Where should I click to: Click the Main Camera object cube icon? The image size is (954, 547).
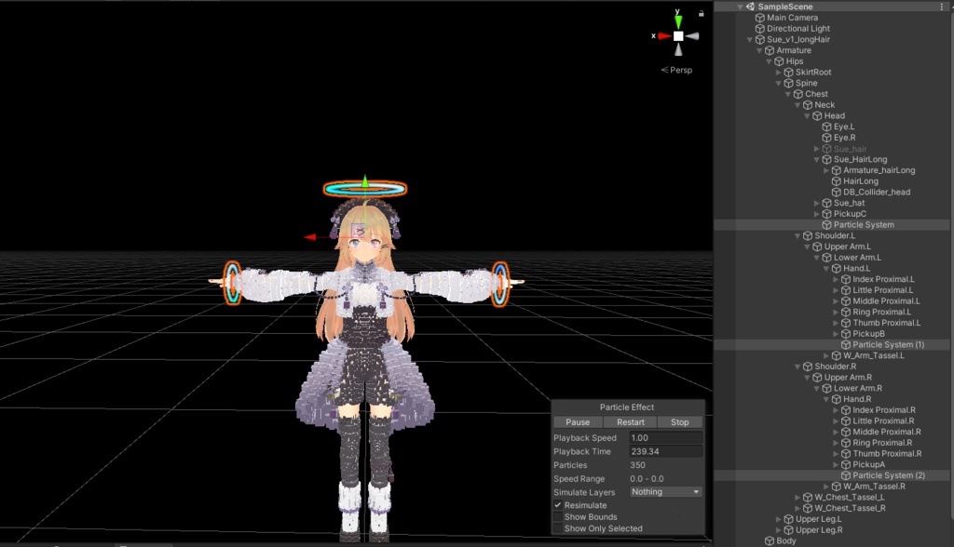point(760,18)
